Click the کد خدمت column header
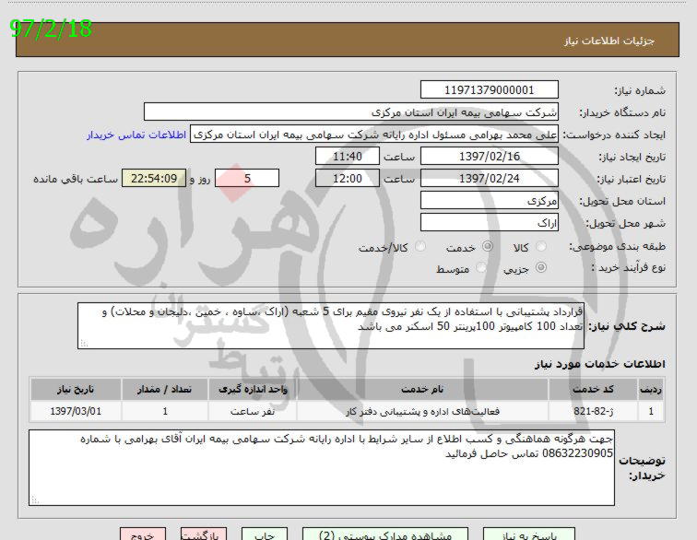 pos(593,389)
